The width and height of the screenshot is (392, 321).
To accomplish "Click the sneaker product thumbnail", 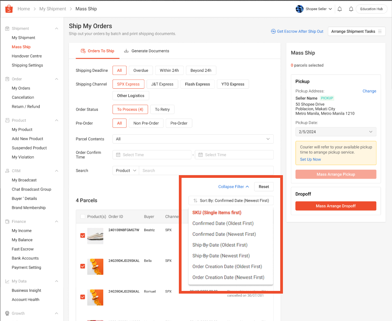I will pyautogui.click(x=95, y=236).
